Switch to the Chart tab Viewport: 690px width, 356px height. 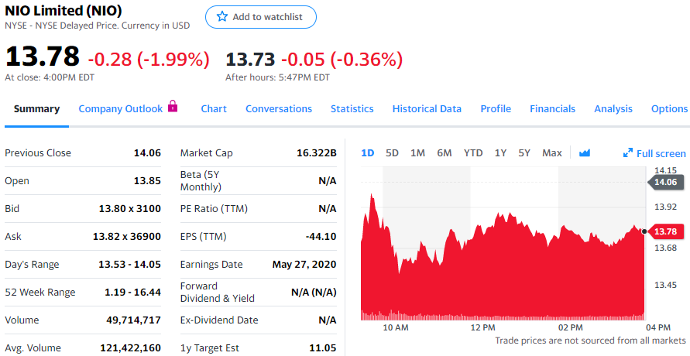point(214,109)
